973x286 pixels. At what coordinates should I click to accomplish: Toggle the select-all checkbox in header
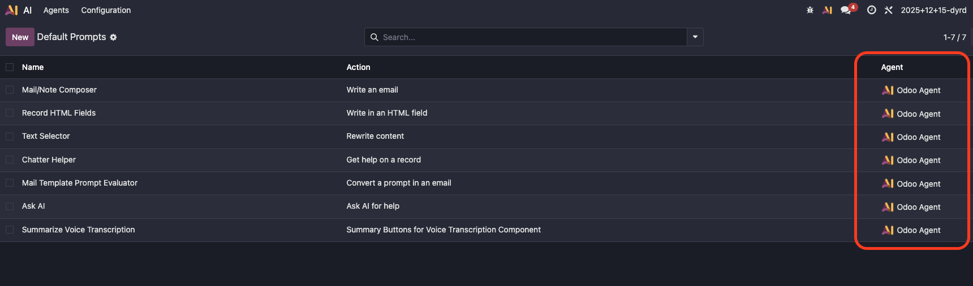tap(10, 67)
